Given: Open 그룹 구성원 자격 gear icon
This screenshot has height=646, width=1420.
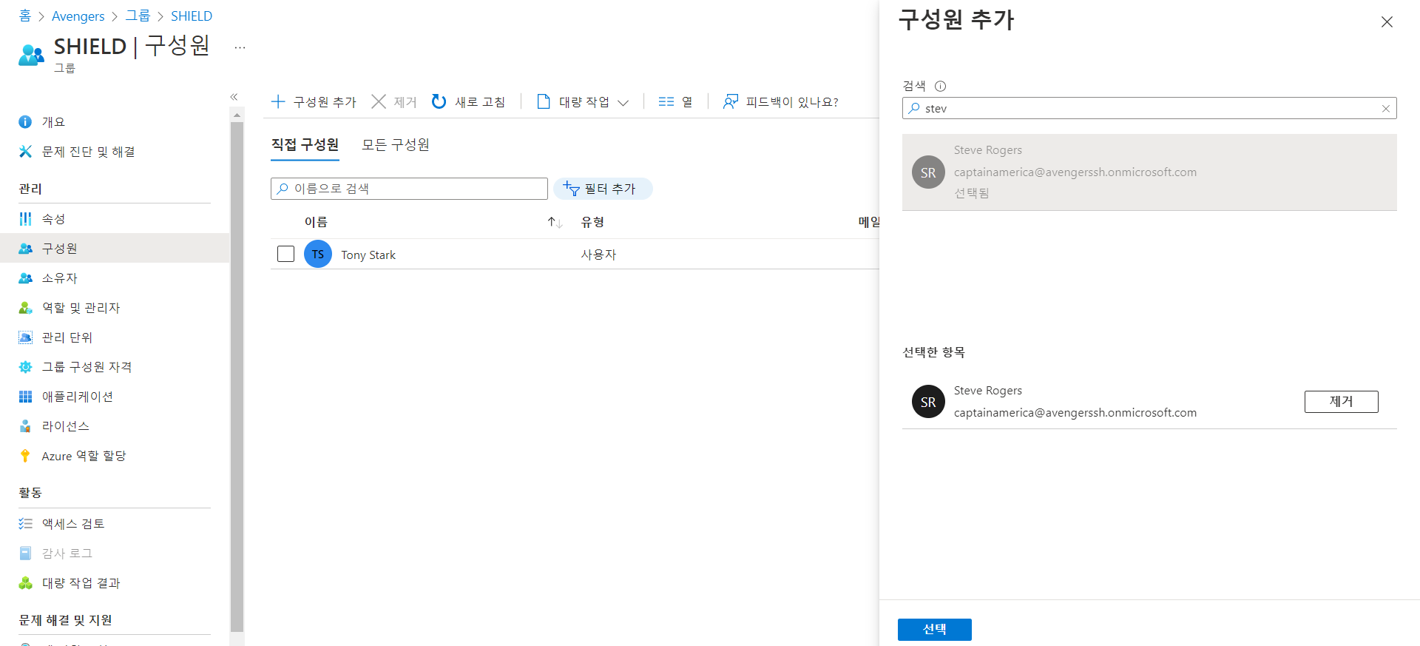Looking at the screenshot, I should click(25, 367).
